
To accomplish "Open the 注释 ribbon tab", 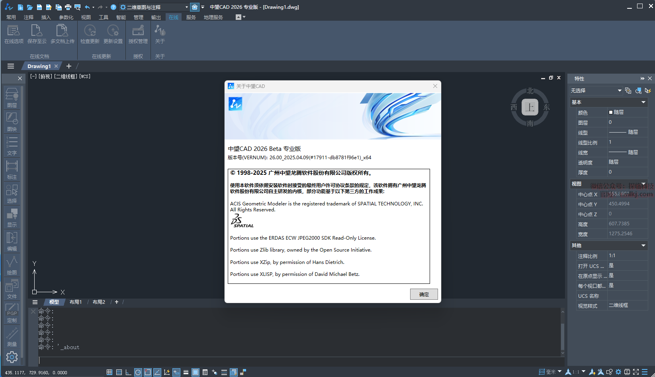I will tap(29, 18).
